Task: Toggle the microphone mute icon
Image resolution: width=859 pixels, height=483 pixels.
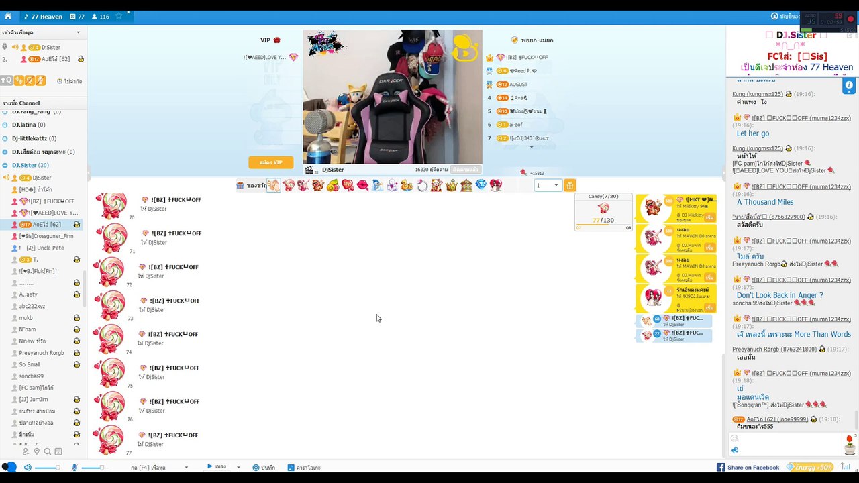Action: click(74, 467)
